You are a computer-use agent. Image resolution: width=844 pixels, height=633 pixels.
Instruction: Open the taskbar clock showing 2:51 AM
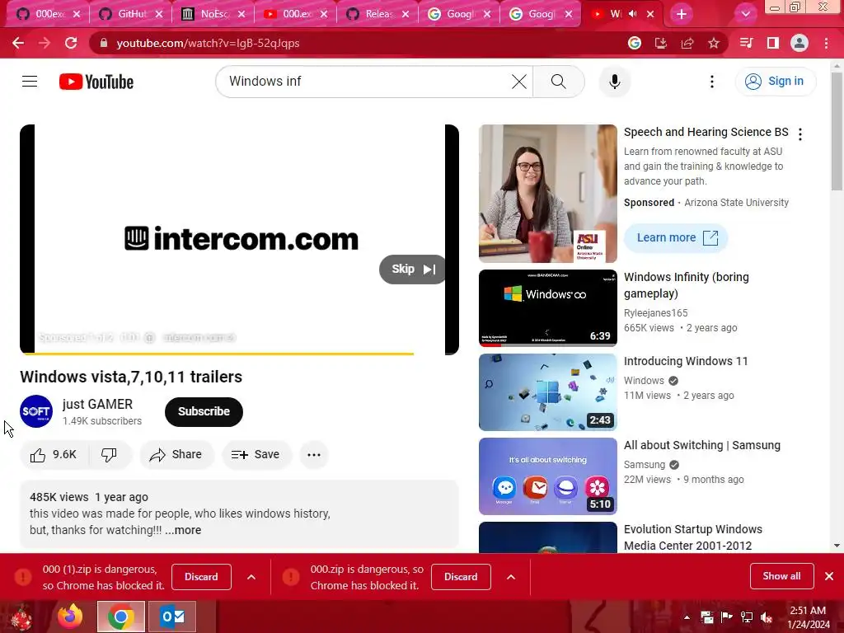pyautogui.click(x=809, y=617)
